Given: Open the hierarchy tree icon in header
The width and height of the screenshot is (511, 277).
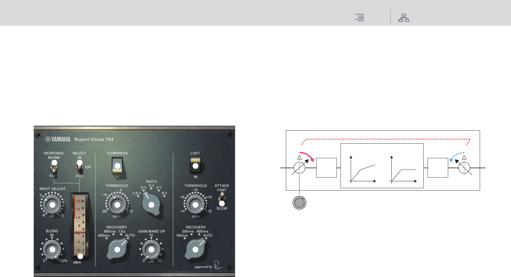Looking at the screenshot, I should [404, 18].
